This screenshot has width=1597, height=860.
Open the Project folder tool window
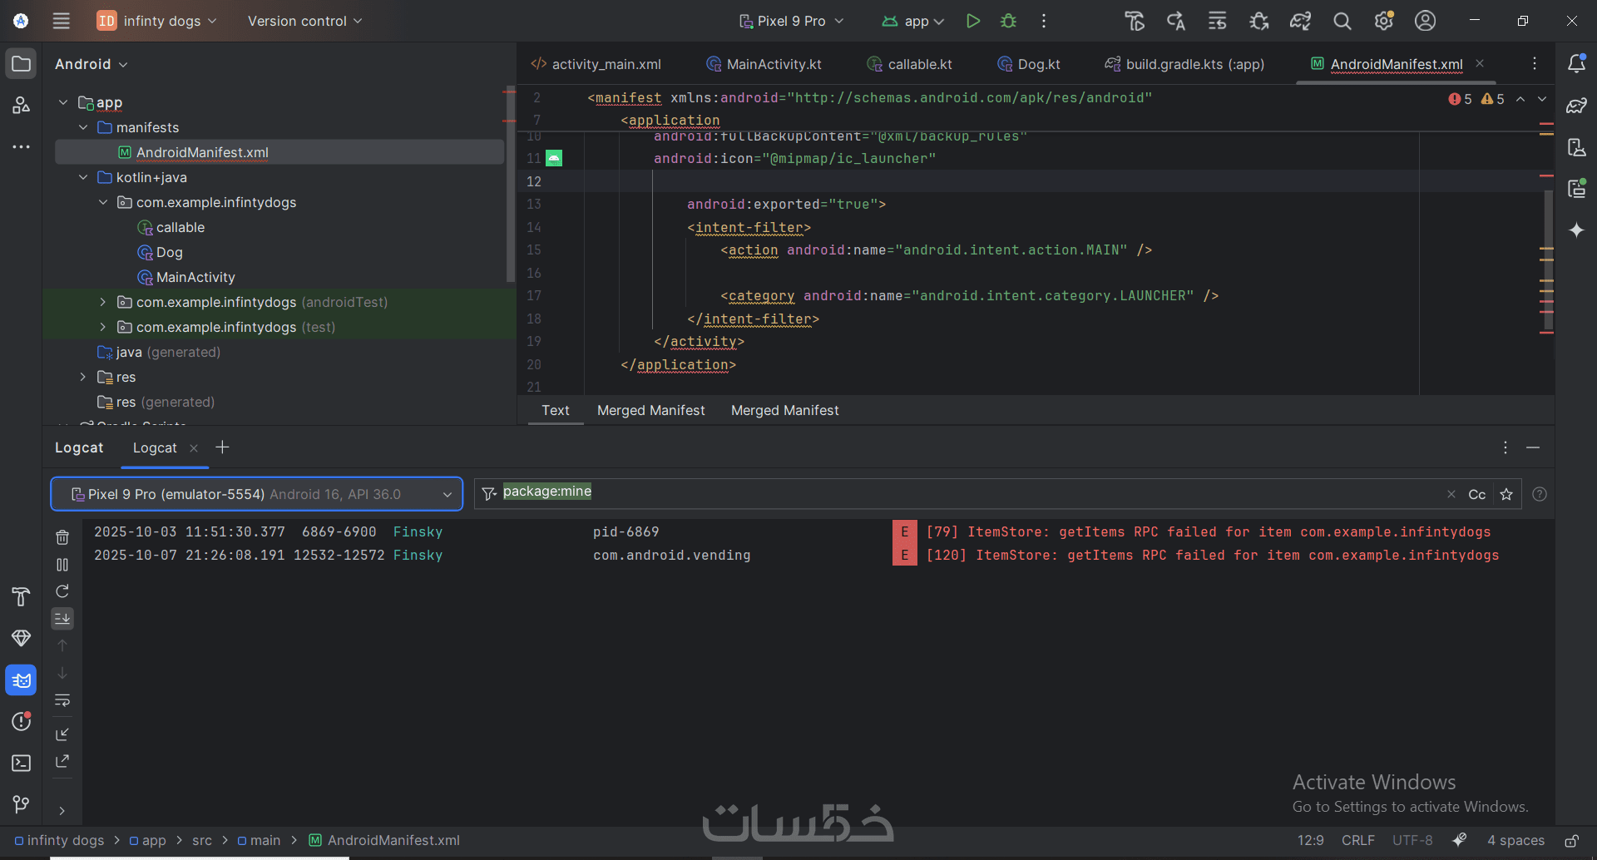click(21, 64)
